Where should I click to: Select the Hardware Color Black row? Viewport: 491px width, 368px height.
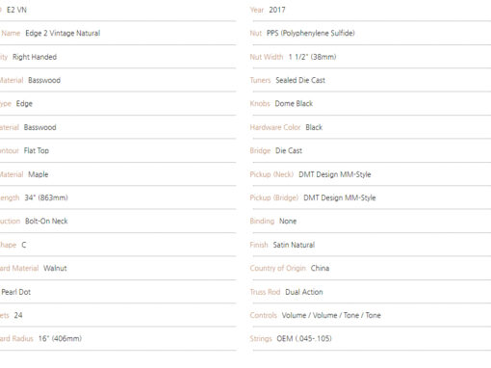click(x=371, y=127)
